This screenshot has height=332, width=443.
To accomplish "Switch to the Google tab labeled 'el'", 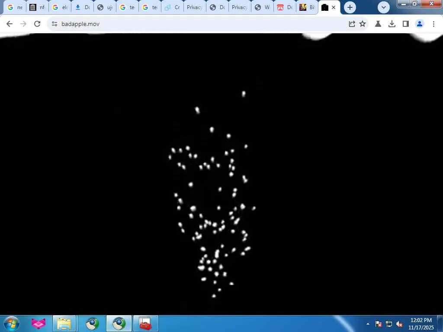I will [60, 8].
